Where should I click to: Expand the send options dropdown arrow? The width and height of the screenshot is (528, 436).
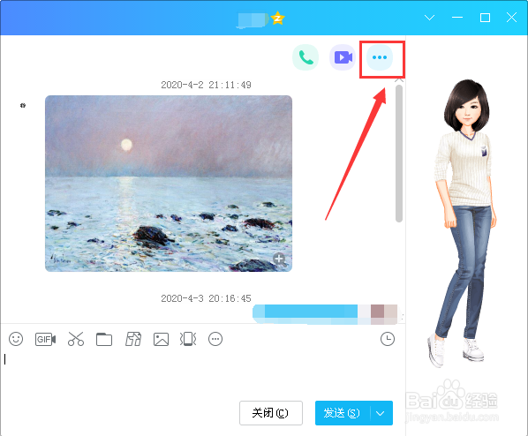[381, 413]
